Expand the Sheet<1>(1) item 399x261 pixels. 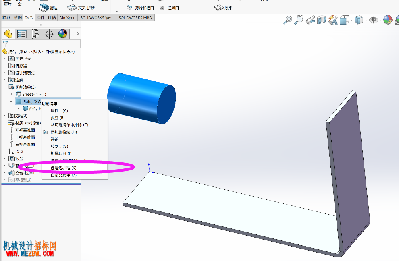click(x=11, y=94)
